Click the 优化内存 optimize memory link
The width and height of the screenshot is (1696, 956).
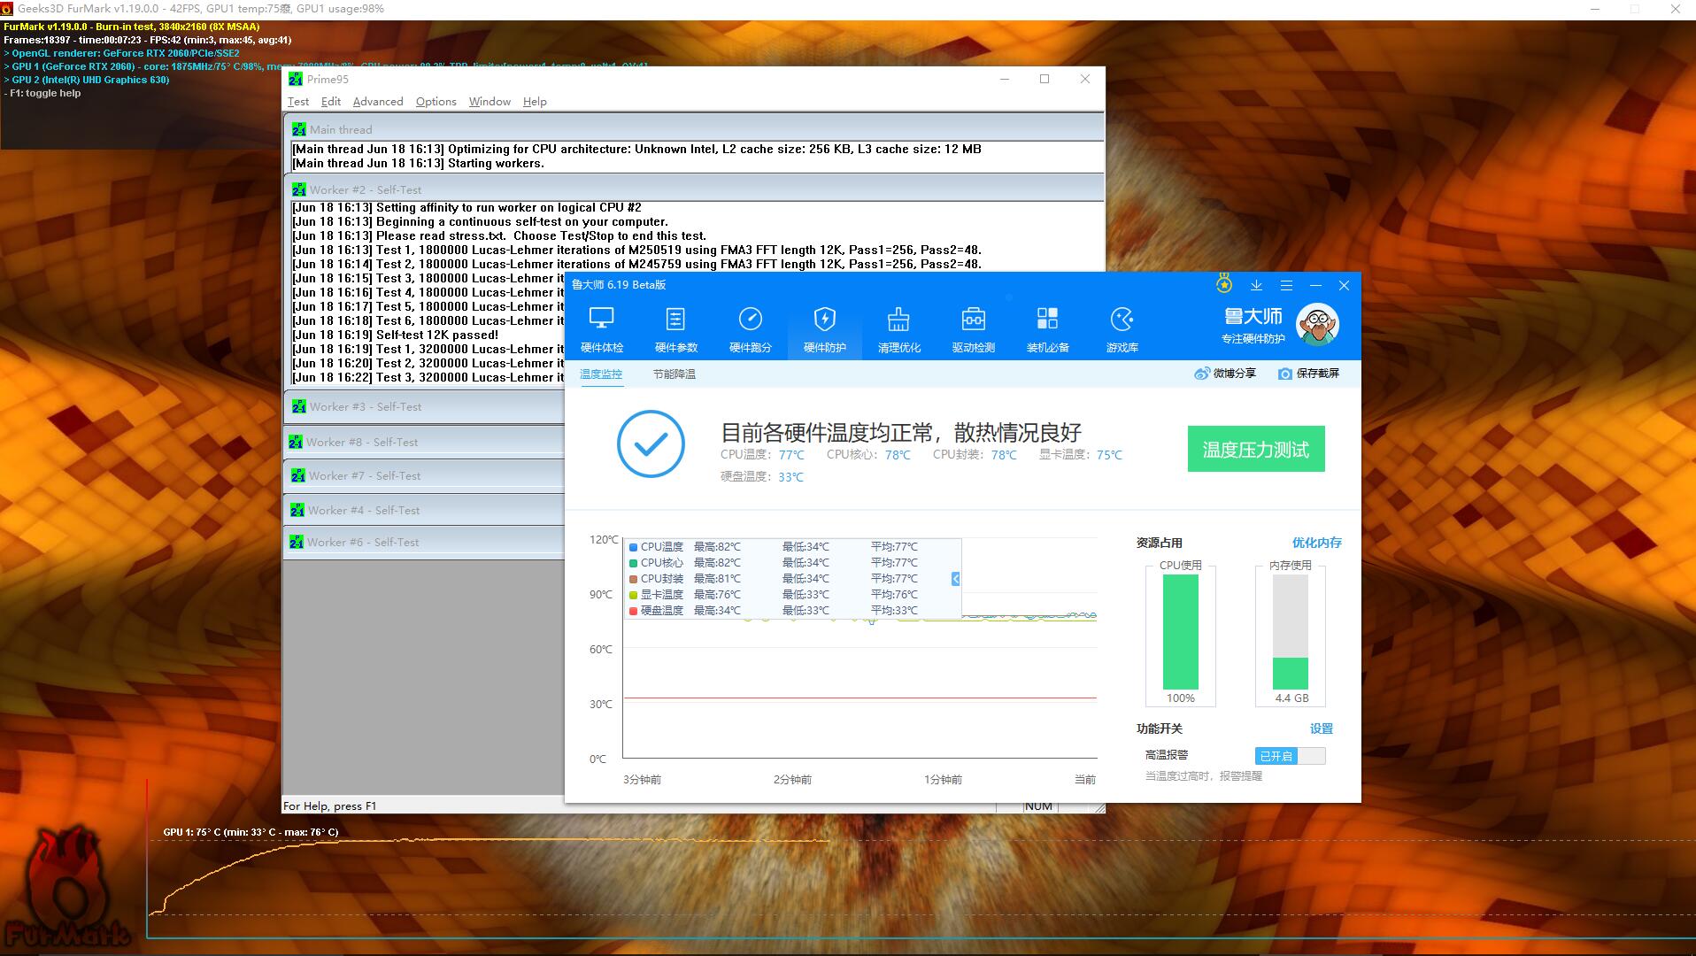click(1317, 543)
